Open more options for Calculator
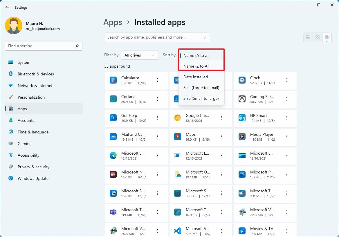This screenshot has height=237, width=339. click(x=157, y=80)
